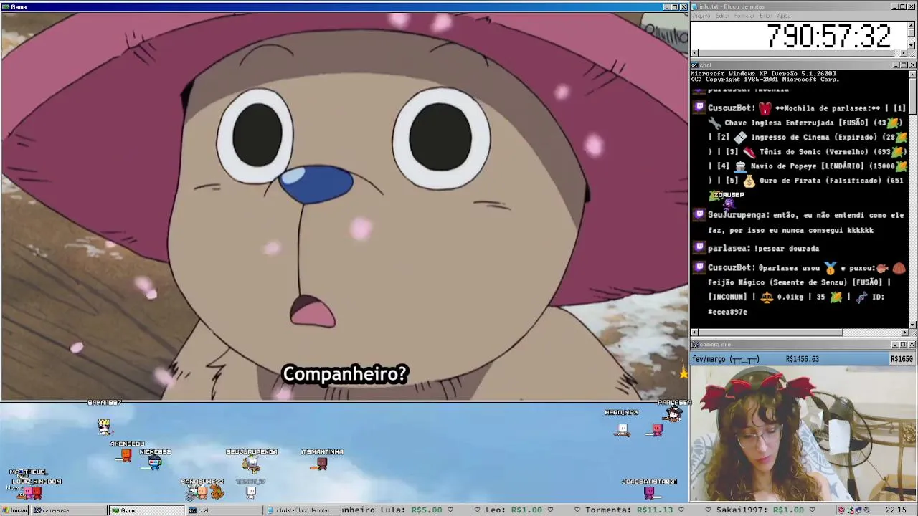The height and width of the screenshot is (516, 918).
Task: Click the crowned SAKAI1997 character
Action: click(x=105, y=426)
